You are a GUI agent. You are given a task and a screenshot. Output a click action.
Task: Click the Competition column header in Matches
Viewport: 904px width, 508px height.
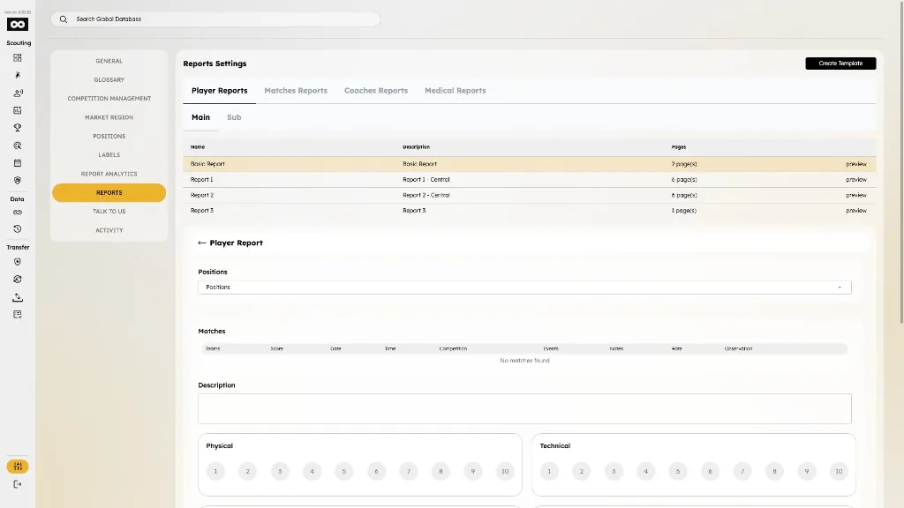(453, 349)
